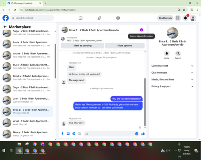Send a thumbs-up like
Viewport: 201px width, 160px height.
point(143,134)
